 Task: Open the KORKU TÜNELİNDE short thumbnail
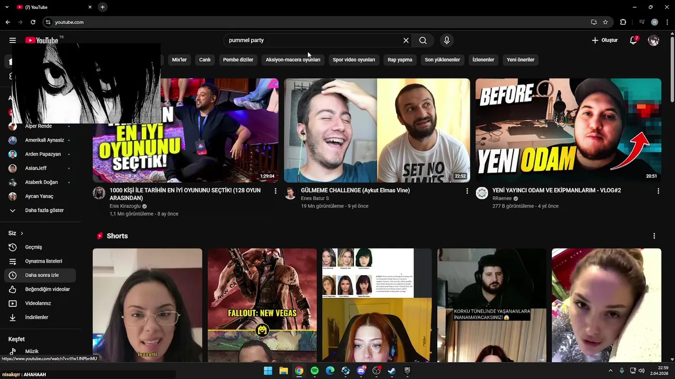point(491,305)
